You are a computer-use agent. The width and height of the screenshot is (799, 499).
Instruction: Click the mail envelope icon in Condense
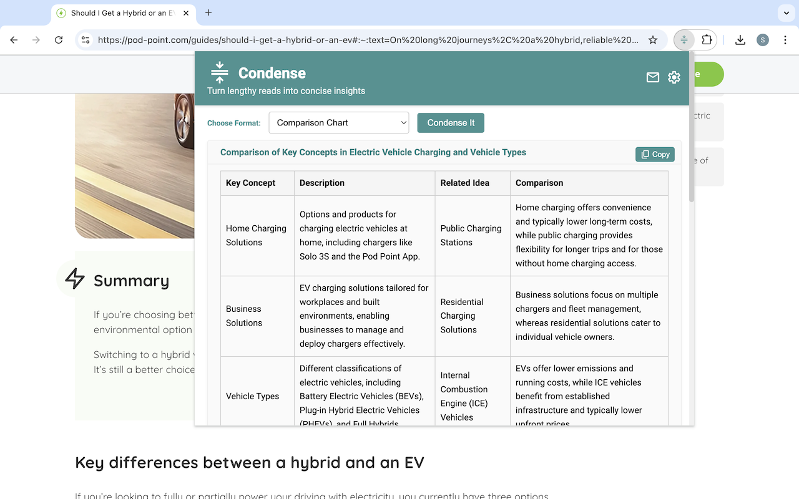point(653,77)
